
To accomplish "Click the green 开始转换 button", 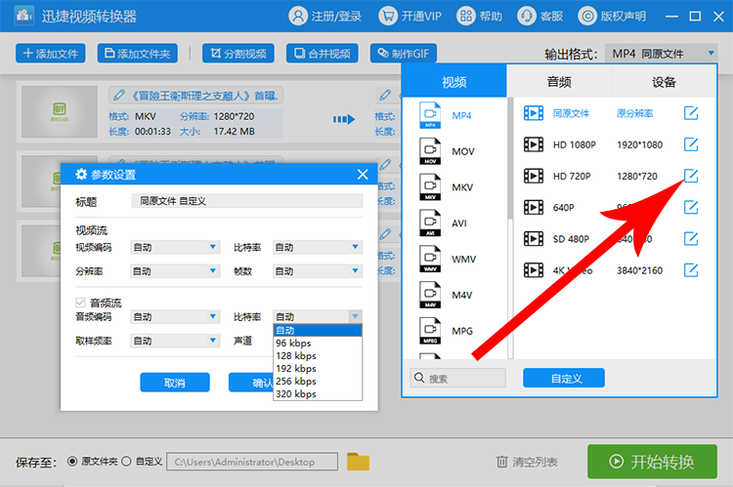I will (652, 462).
